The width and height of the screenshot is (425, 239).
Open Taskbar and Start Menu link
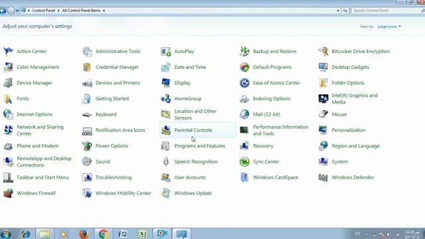(x=42, y=177)
